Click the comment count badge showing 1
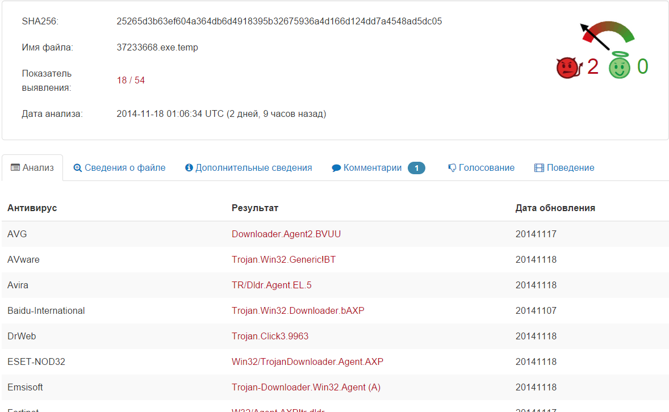 click(416, 167)
